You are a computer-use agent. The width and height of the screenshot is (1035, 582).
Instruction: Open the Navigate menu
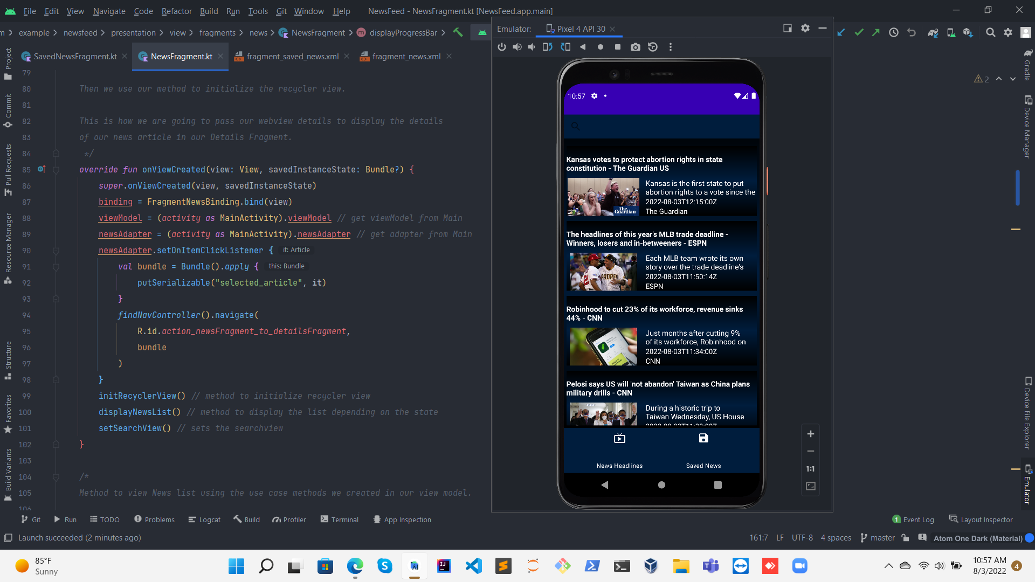(109, 11)
